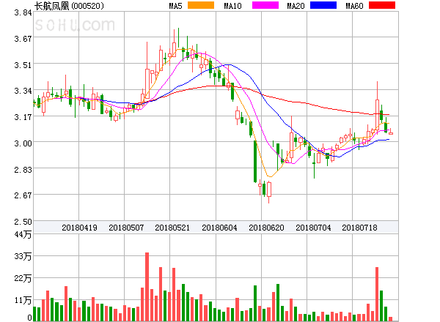Click the 22万 volume axis label

pyautogui.click(x=23, y=278)
